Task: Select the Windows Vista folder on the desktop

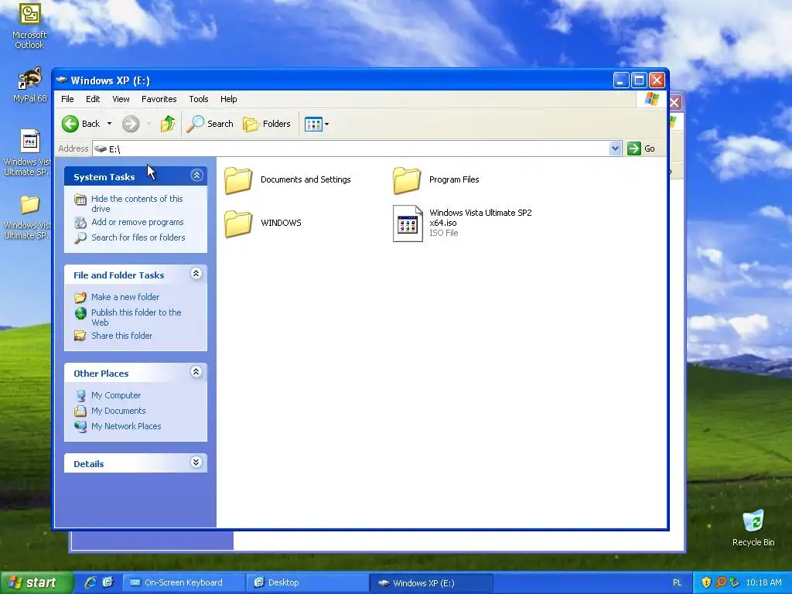Action: click(30, 204)
